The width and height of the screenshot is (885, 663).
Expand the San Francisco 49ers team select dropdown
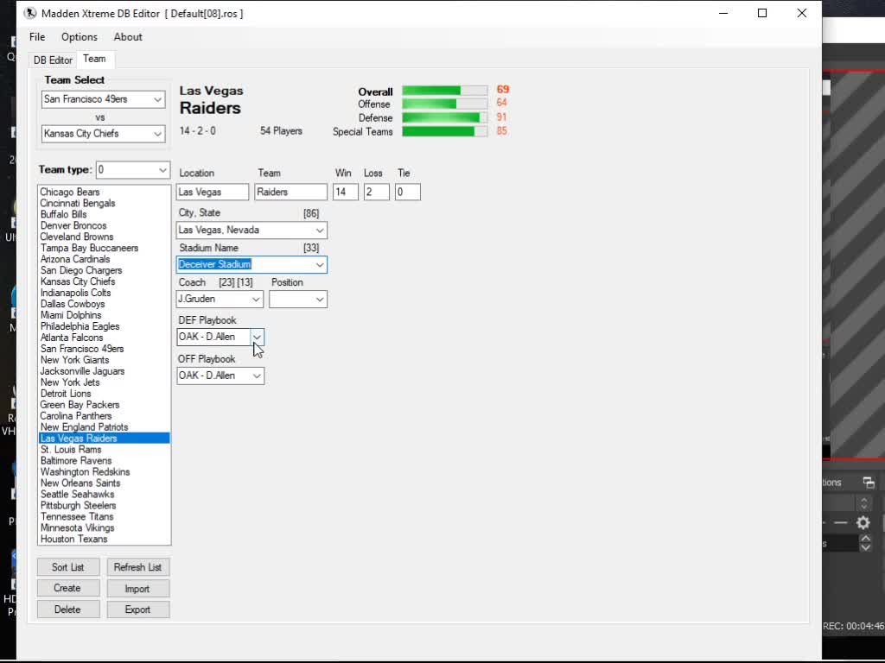click(157, 100)
